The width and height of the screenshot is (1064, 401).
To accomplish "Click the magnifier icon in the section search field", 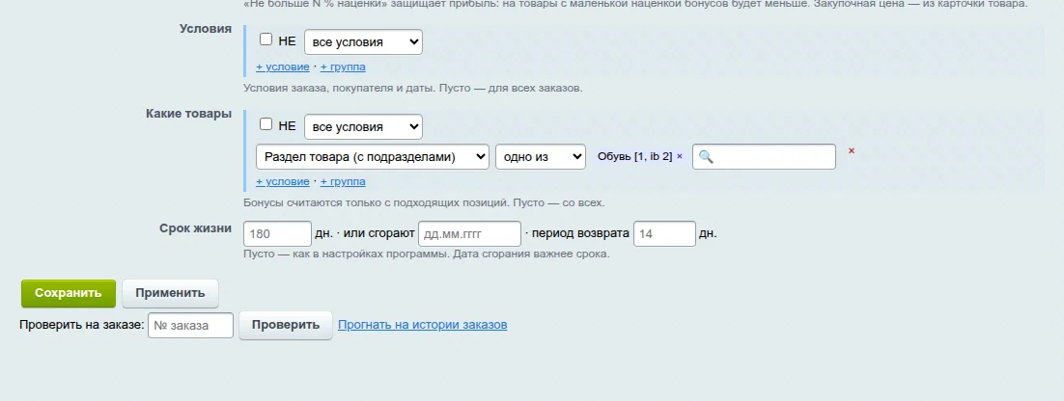I will tap(706, 156).
